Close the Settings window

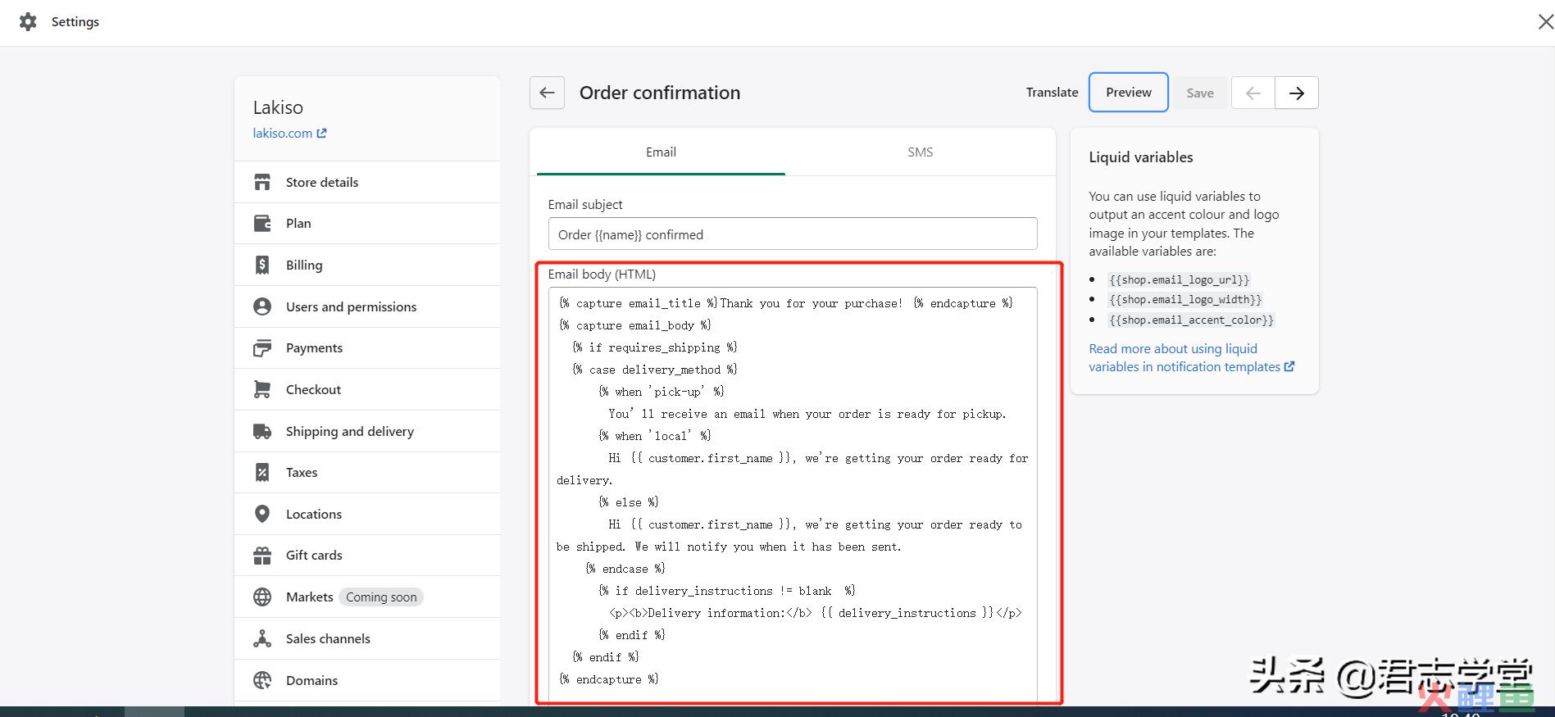tap(1545, 22)
